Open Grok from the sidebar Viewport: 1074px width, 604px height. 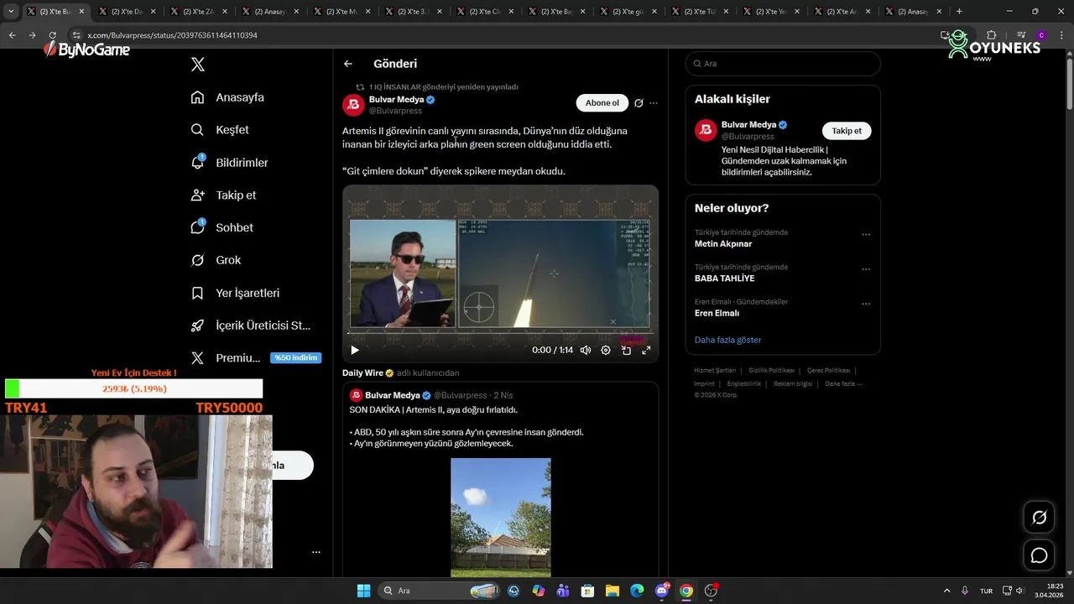pyautogui.click(x=216, y=260)
